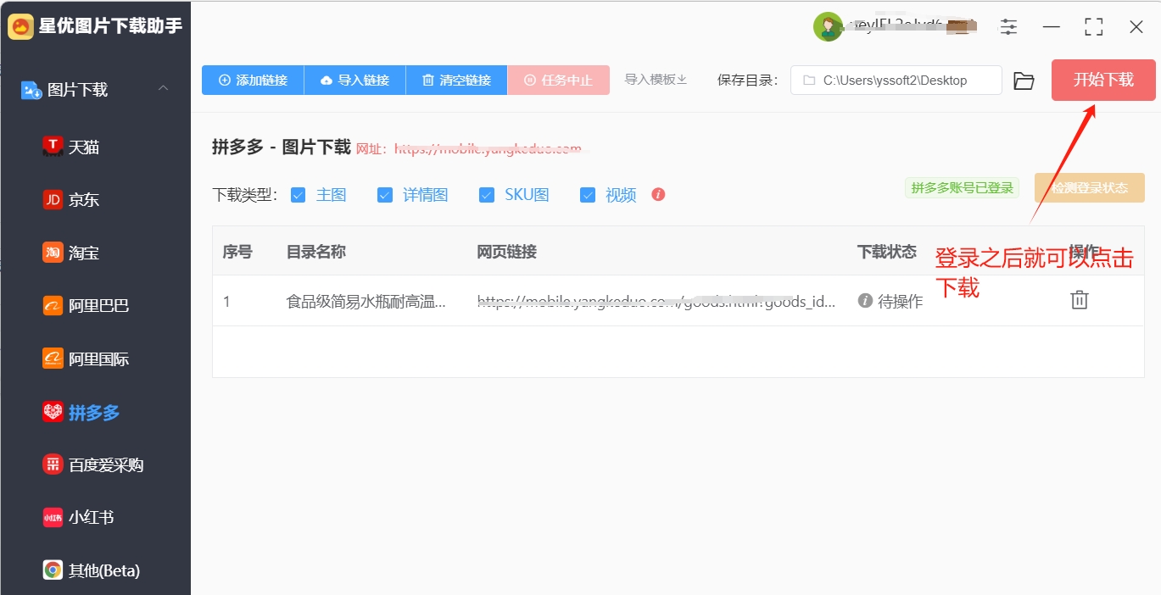1161x595 pixels.
Task: Choose 拼多多 in the sidebar
Action: click(x=81, y=412)
